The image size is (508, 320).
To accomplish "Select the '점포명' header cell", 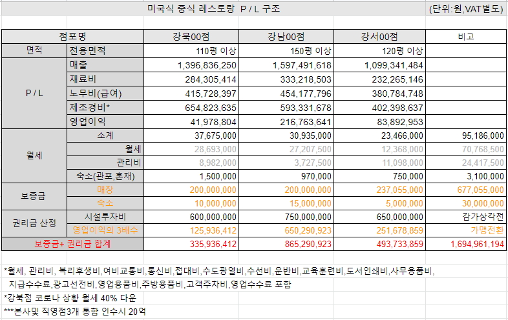I will 72,37.
